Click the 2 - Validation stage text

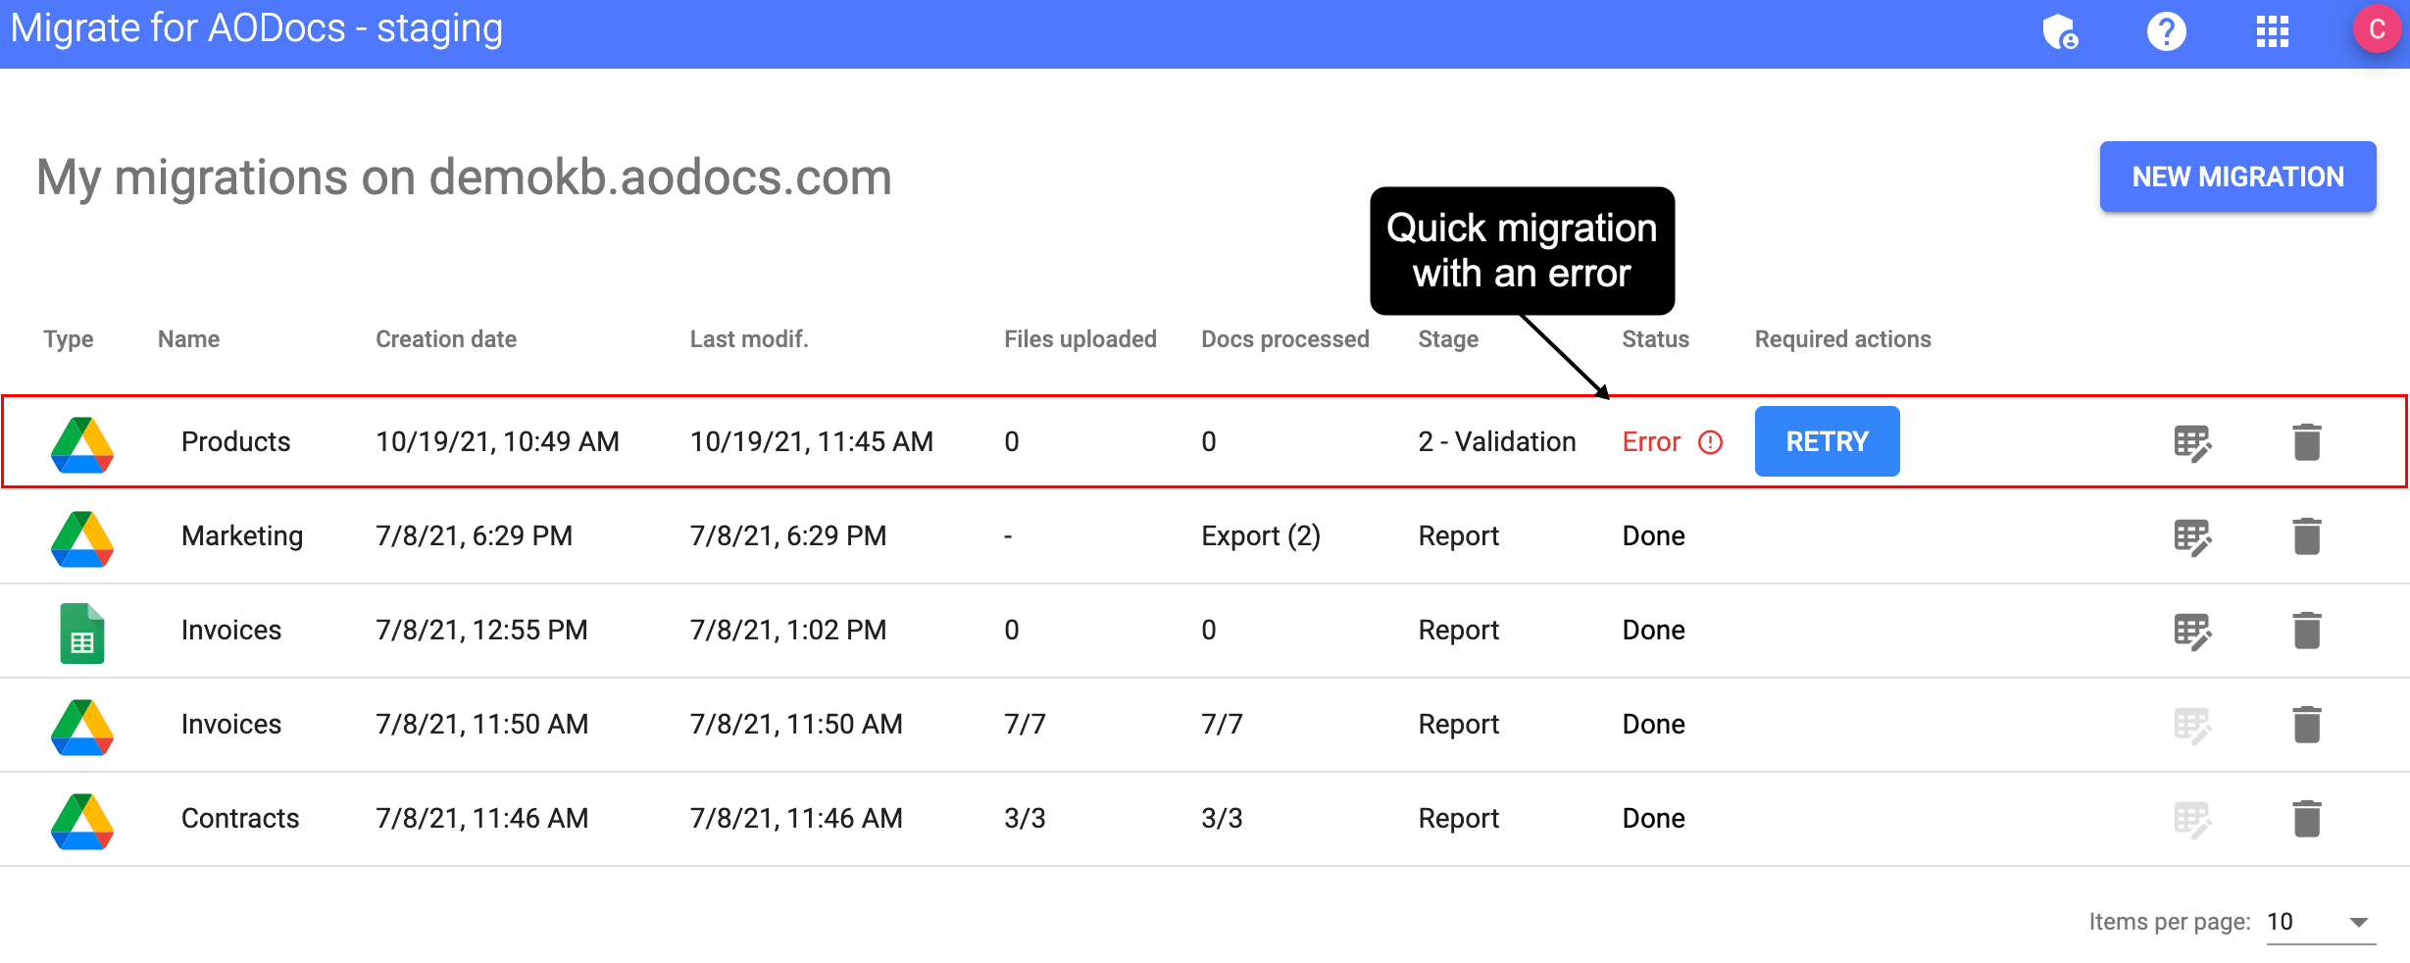pyautogui.click(x=1497, y=441)
